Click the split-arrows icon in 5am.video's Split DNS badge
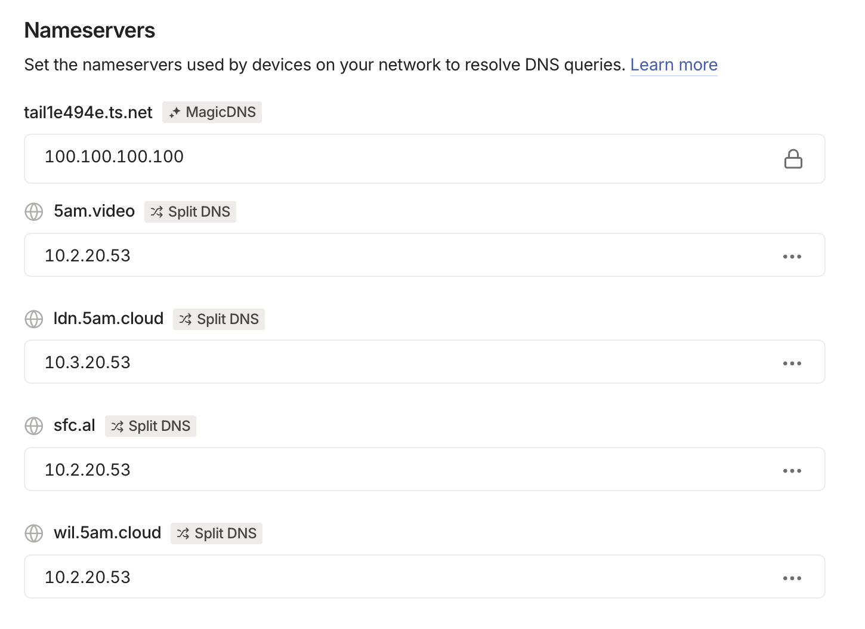Screen dimensions: 865x629 (x=157, y=212)
